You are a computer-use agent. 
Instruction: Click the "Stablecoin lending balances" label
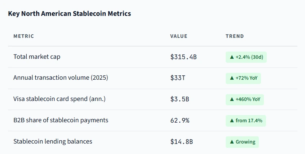[x=53, y=141]
